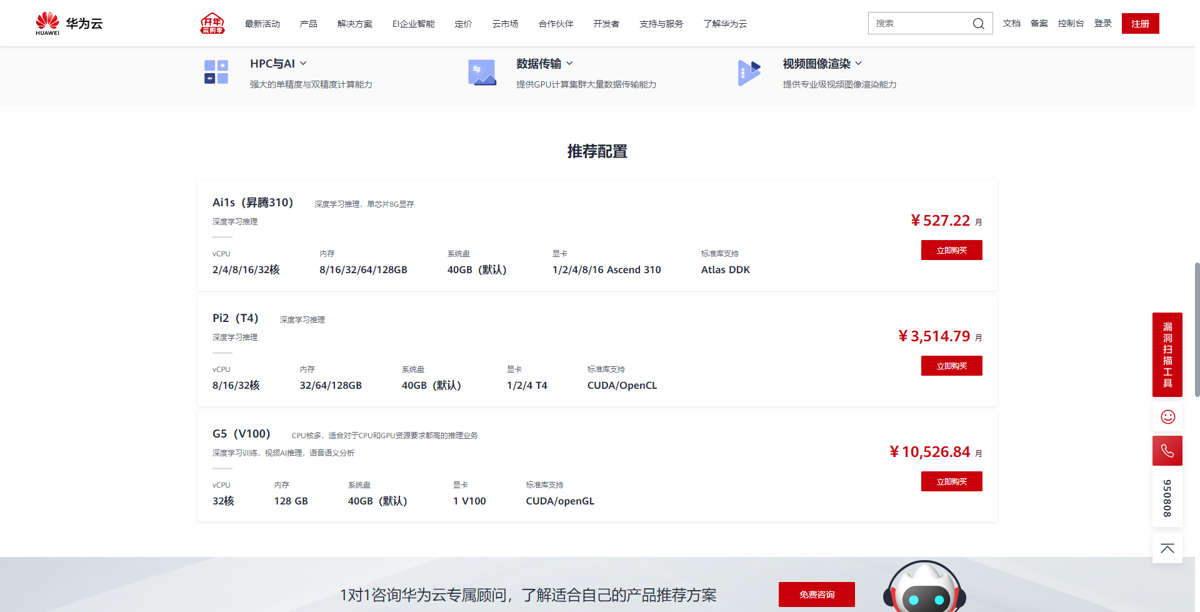Screen dimensions: 1200x612
Task: Click the HPC与AI grid icon
Action: click(216, 72)
